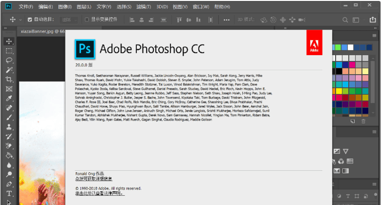This screenshot has height=205, width=381.
Task: Click the align left edges icon
Action: pyautogui.click(x=132, y=20)
